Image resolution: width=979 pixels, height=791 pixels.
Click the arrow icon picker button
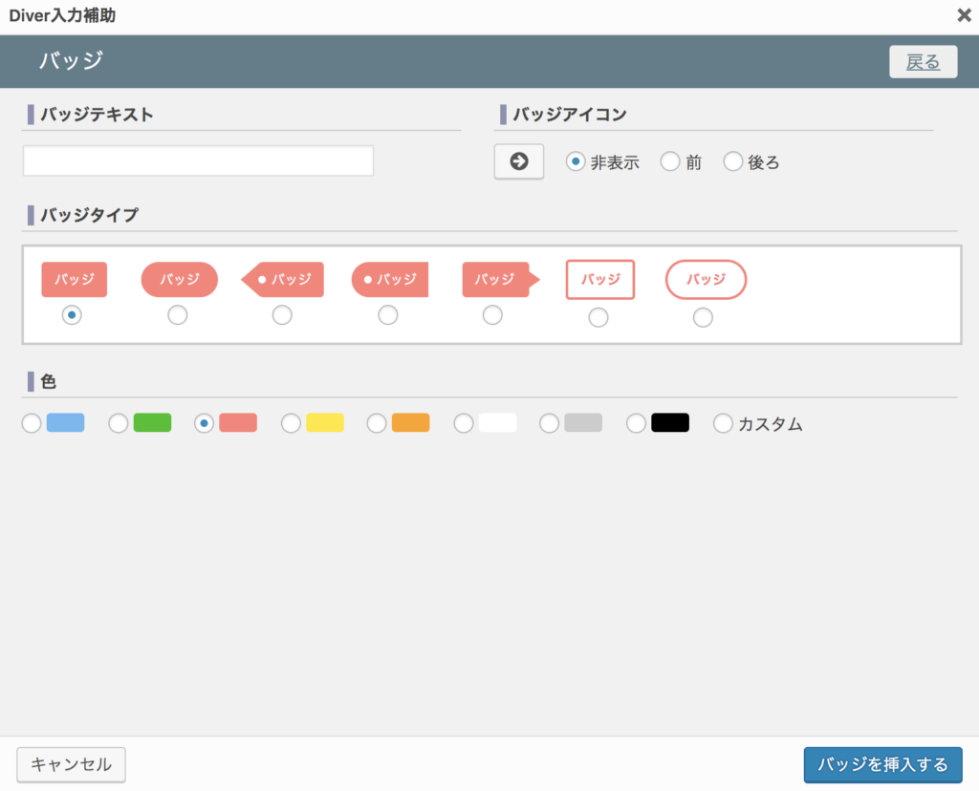coord(518,161)
